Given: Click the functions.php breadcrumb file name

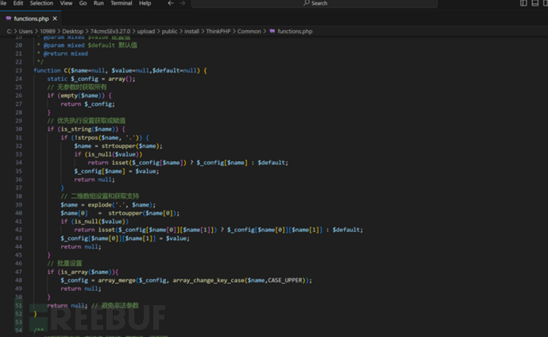Looking at the screenshot, I should [x=295, y=31].
